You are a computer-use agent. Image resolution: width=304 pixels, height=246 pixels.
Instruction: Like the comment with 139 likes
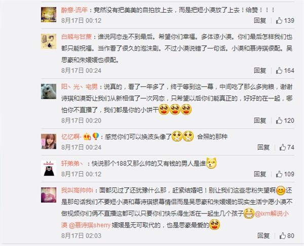pos(285,20)
